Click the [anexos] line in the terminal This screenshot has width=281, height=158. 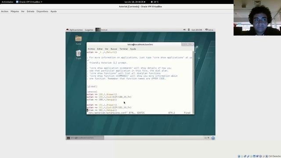click(92, 92)
